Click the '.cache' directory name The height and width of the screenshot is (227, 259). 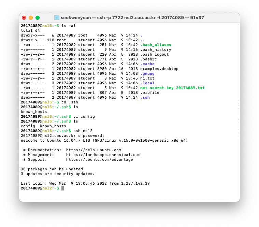click(x=147, y=64)
